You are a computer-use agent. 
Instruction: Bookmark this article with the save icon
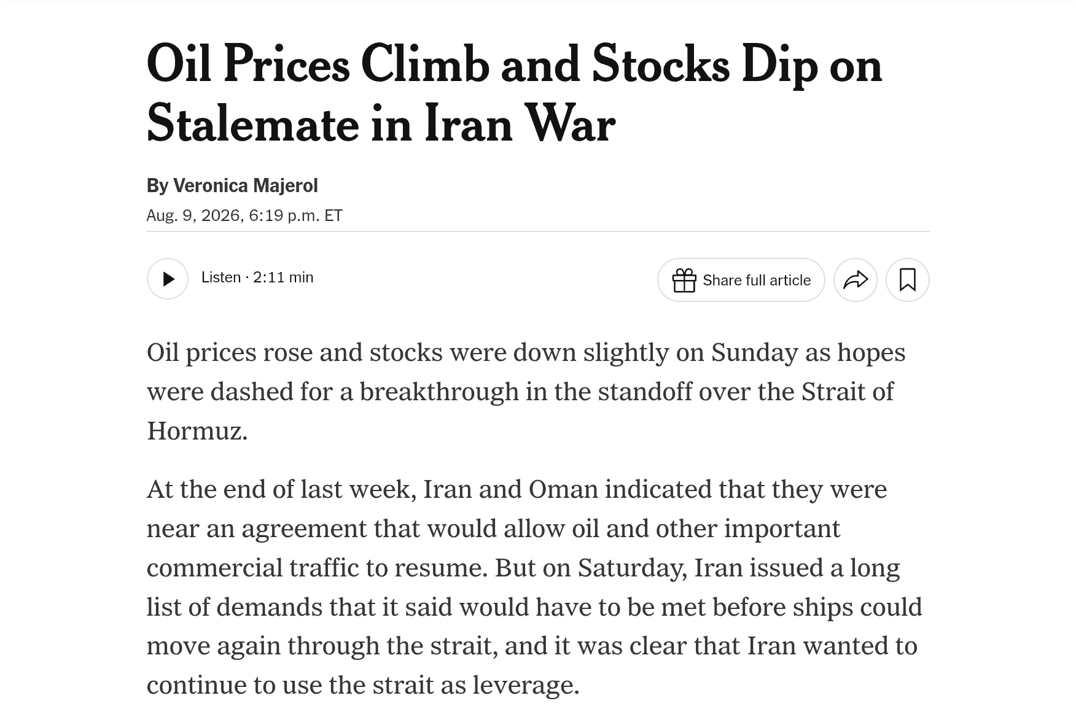pyautogui.click(x=908, y=280)
